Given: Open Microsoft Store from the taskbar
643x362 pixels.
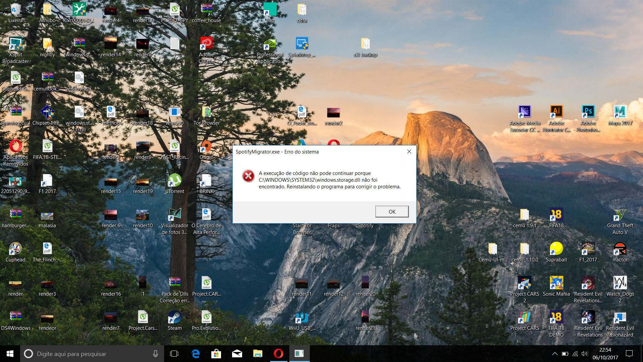Looking at the screenshot, I should click(x=216, y=354).
